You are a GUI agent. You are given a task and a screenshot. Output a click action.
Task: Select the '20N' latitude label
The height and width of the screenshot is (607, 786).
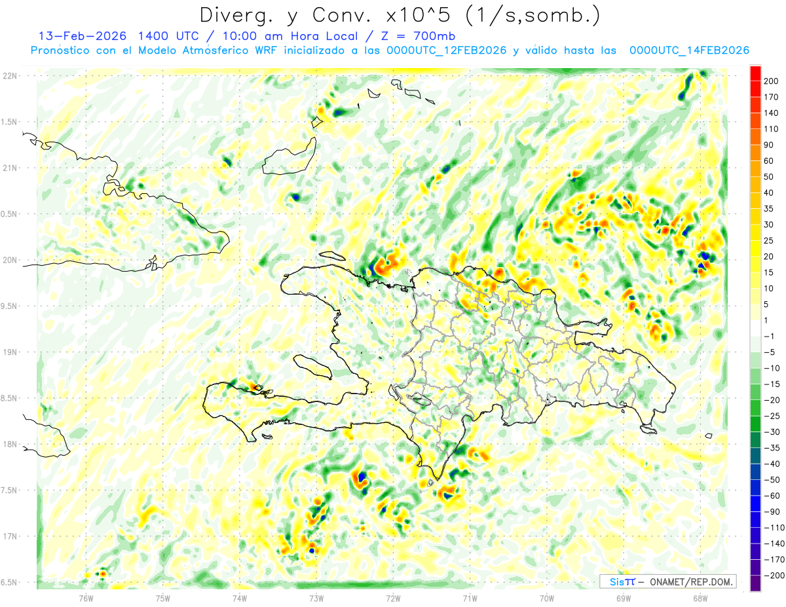(x=10, y=260)
